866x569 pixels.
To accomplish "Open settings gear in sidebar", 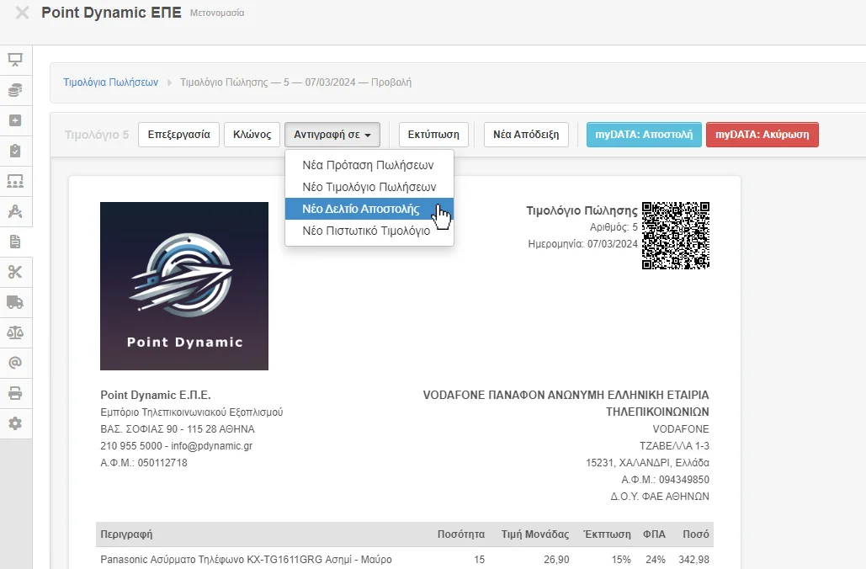I will pyautogui.click(x=15, y=423).
